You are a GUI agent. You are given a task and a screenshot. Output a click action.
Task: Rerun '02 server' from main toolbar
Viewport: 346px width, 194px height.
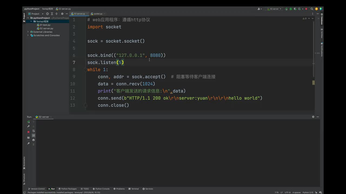click(x=286, y=9)
